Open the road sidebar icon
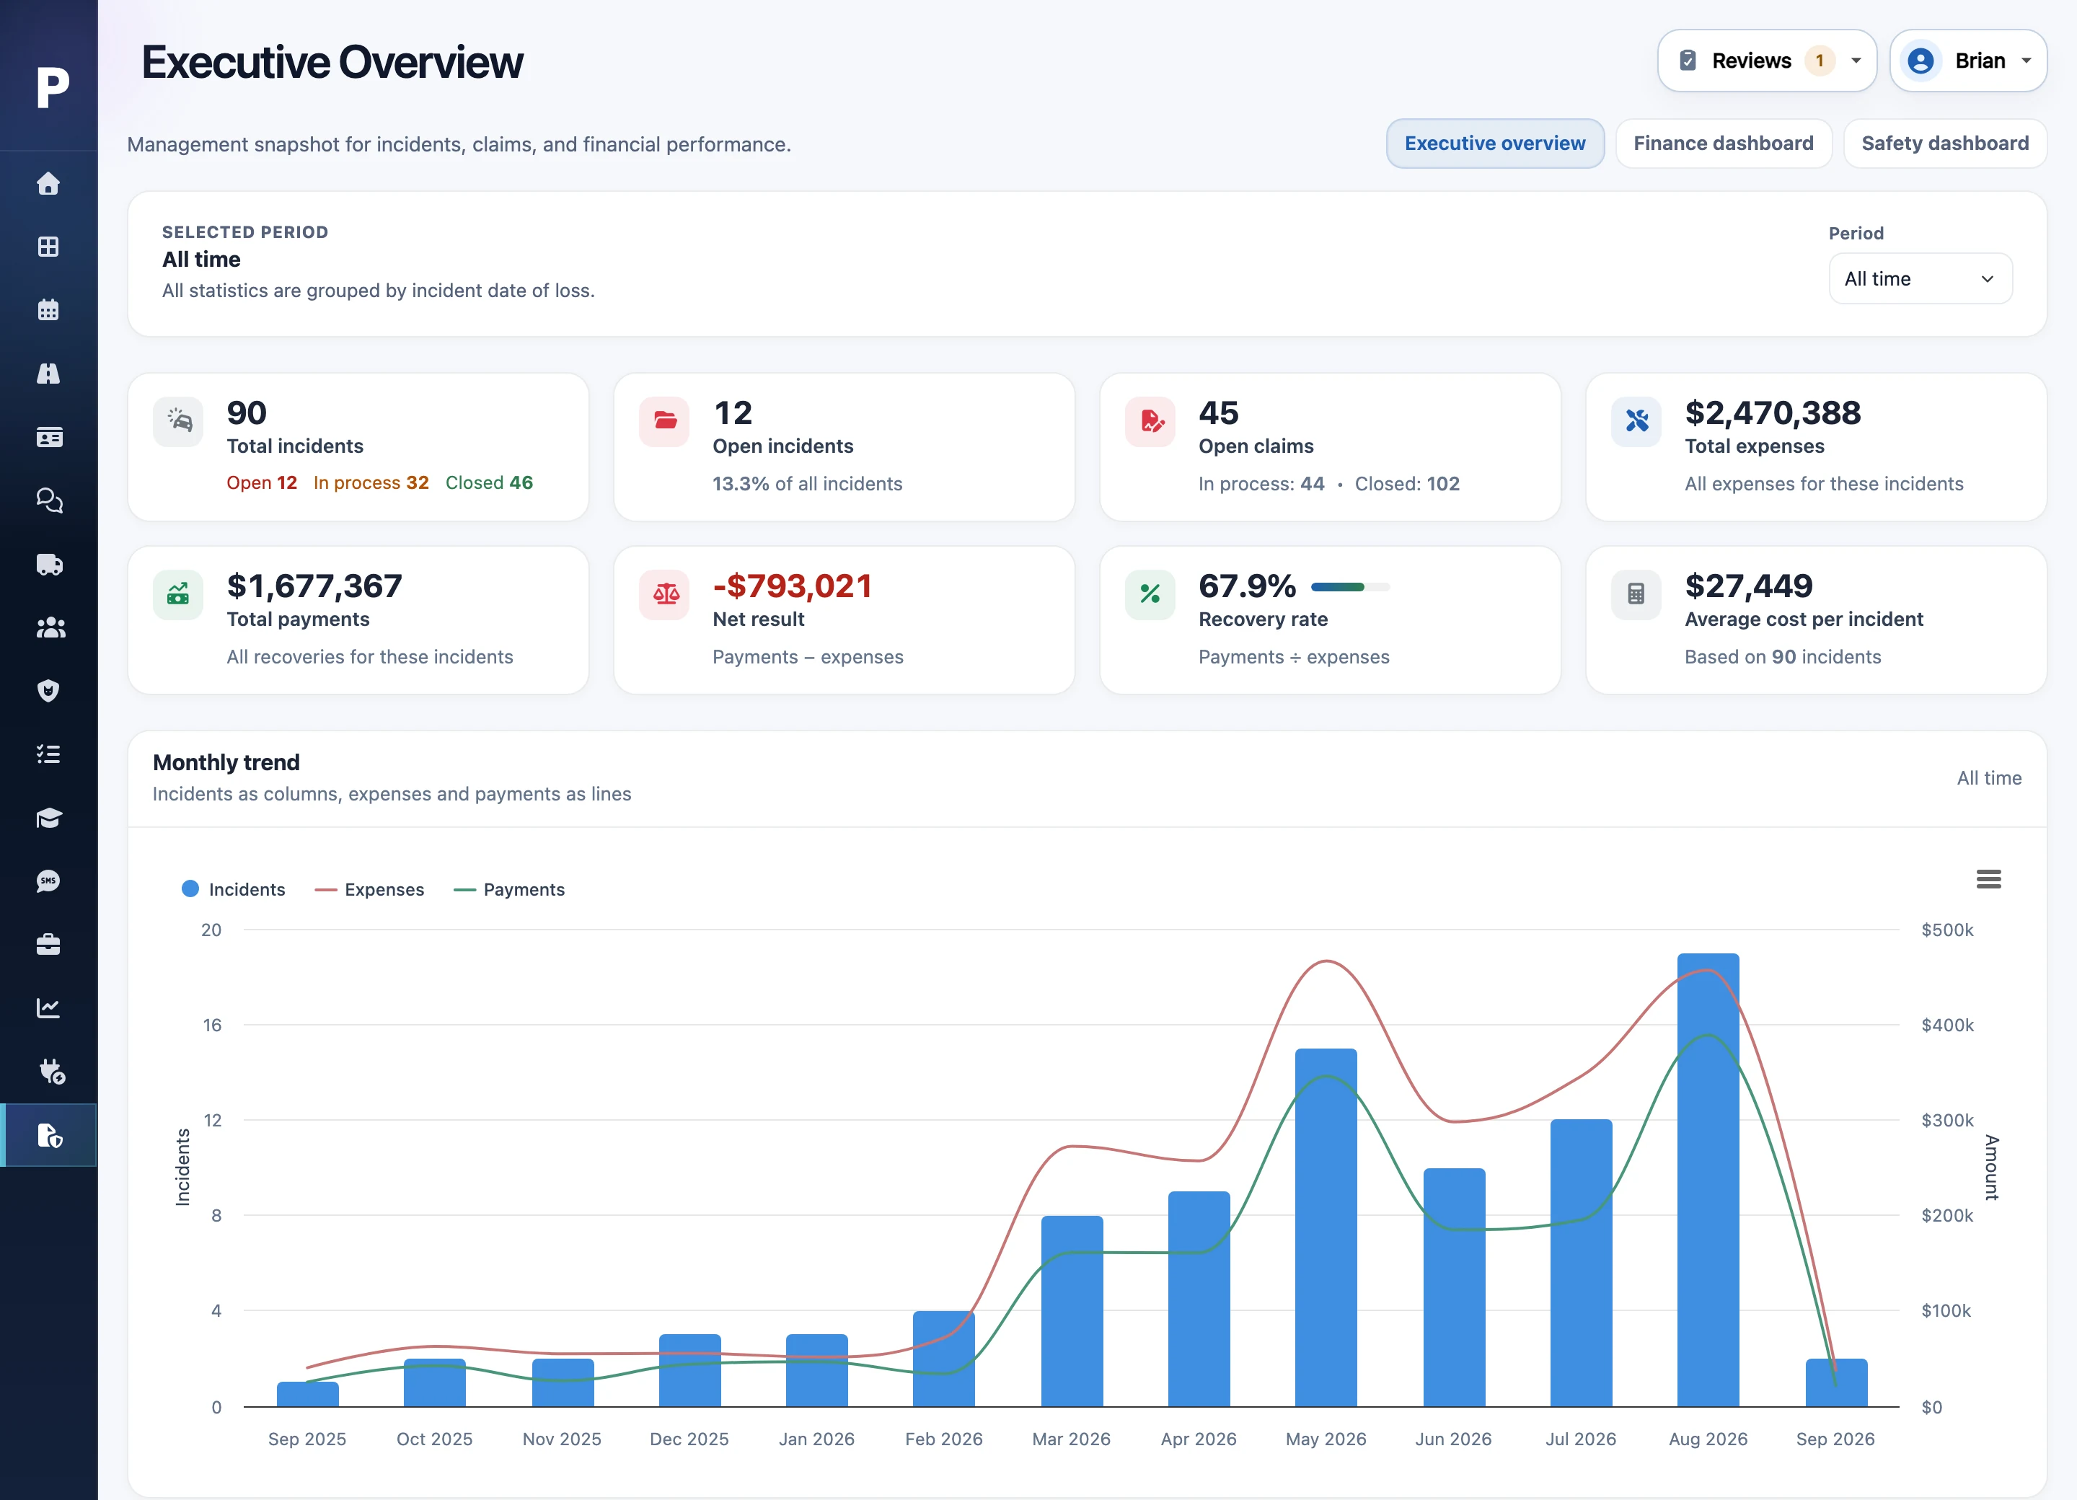 [48, 374]
